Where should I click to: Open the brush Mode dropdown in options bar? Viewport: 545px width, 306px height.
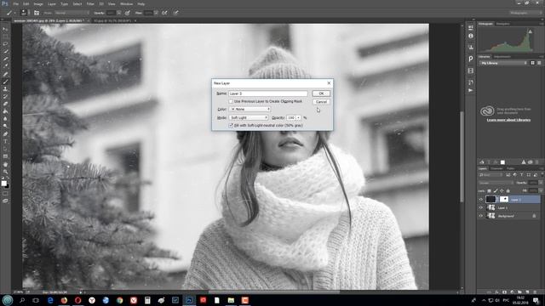[72, 13]
